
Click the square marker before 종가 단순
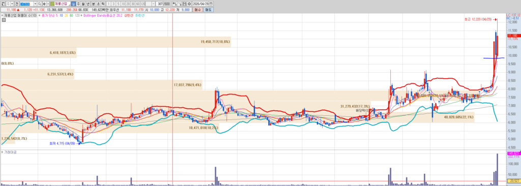(40, 15)
